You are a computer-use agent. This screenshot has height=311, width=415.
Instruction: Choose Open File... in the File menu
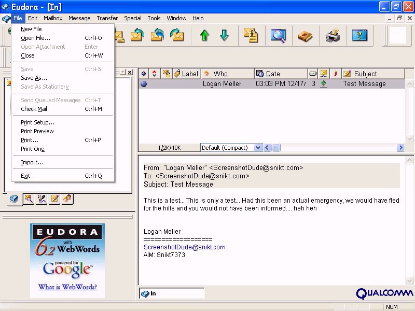tap(63, 38)
